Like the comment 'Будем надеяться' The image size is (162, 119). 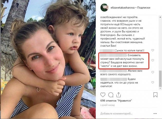pos(153,82)
